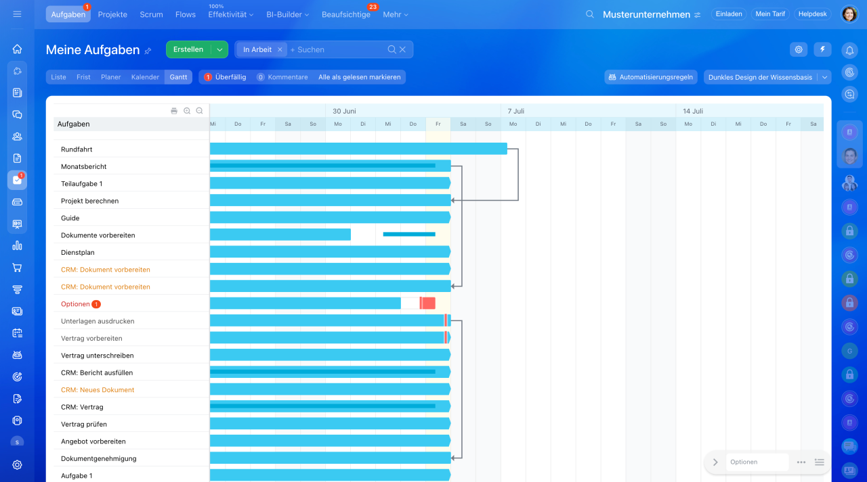867x482 pixels.
Task: Open the Helpdesk button
Action: click(x=814, y=14)
